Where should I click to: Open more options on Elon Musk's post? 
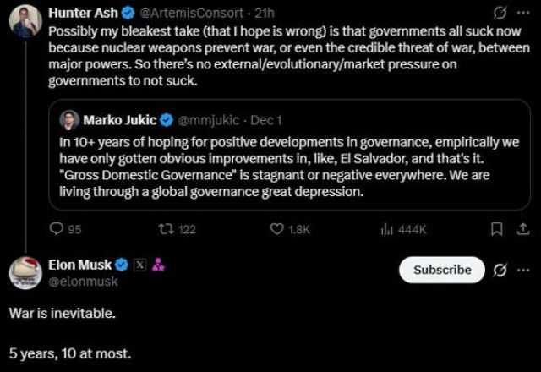(523, 270)
